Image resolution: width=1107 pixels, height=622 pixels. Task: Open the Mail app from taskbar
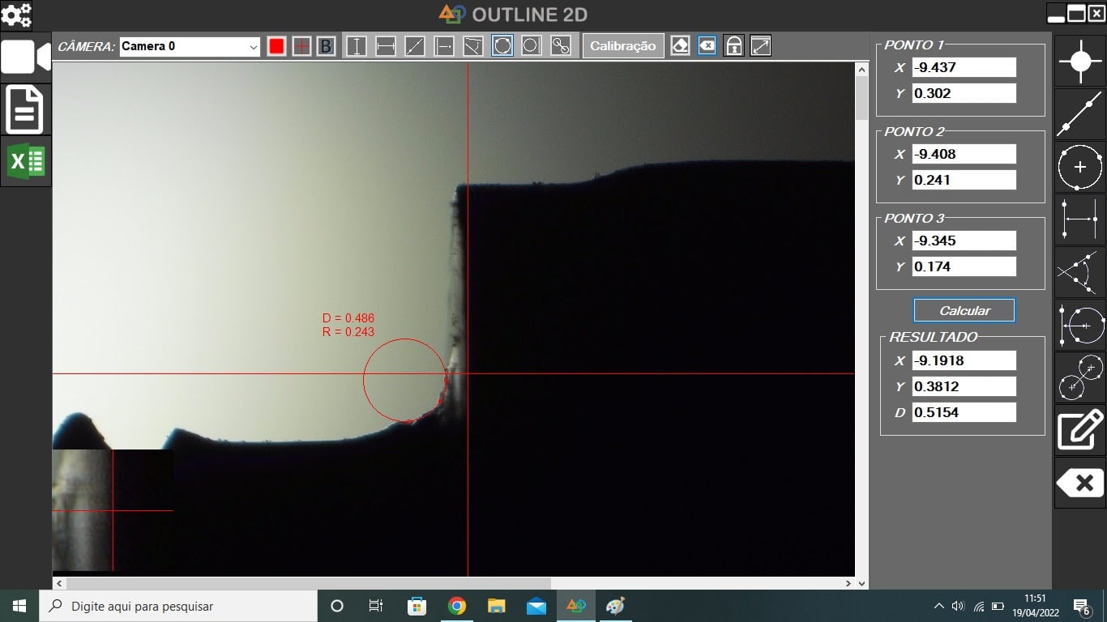536,606
